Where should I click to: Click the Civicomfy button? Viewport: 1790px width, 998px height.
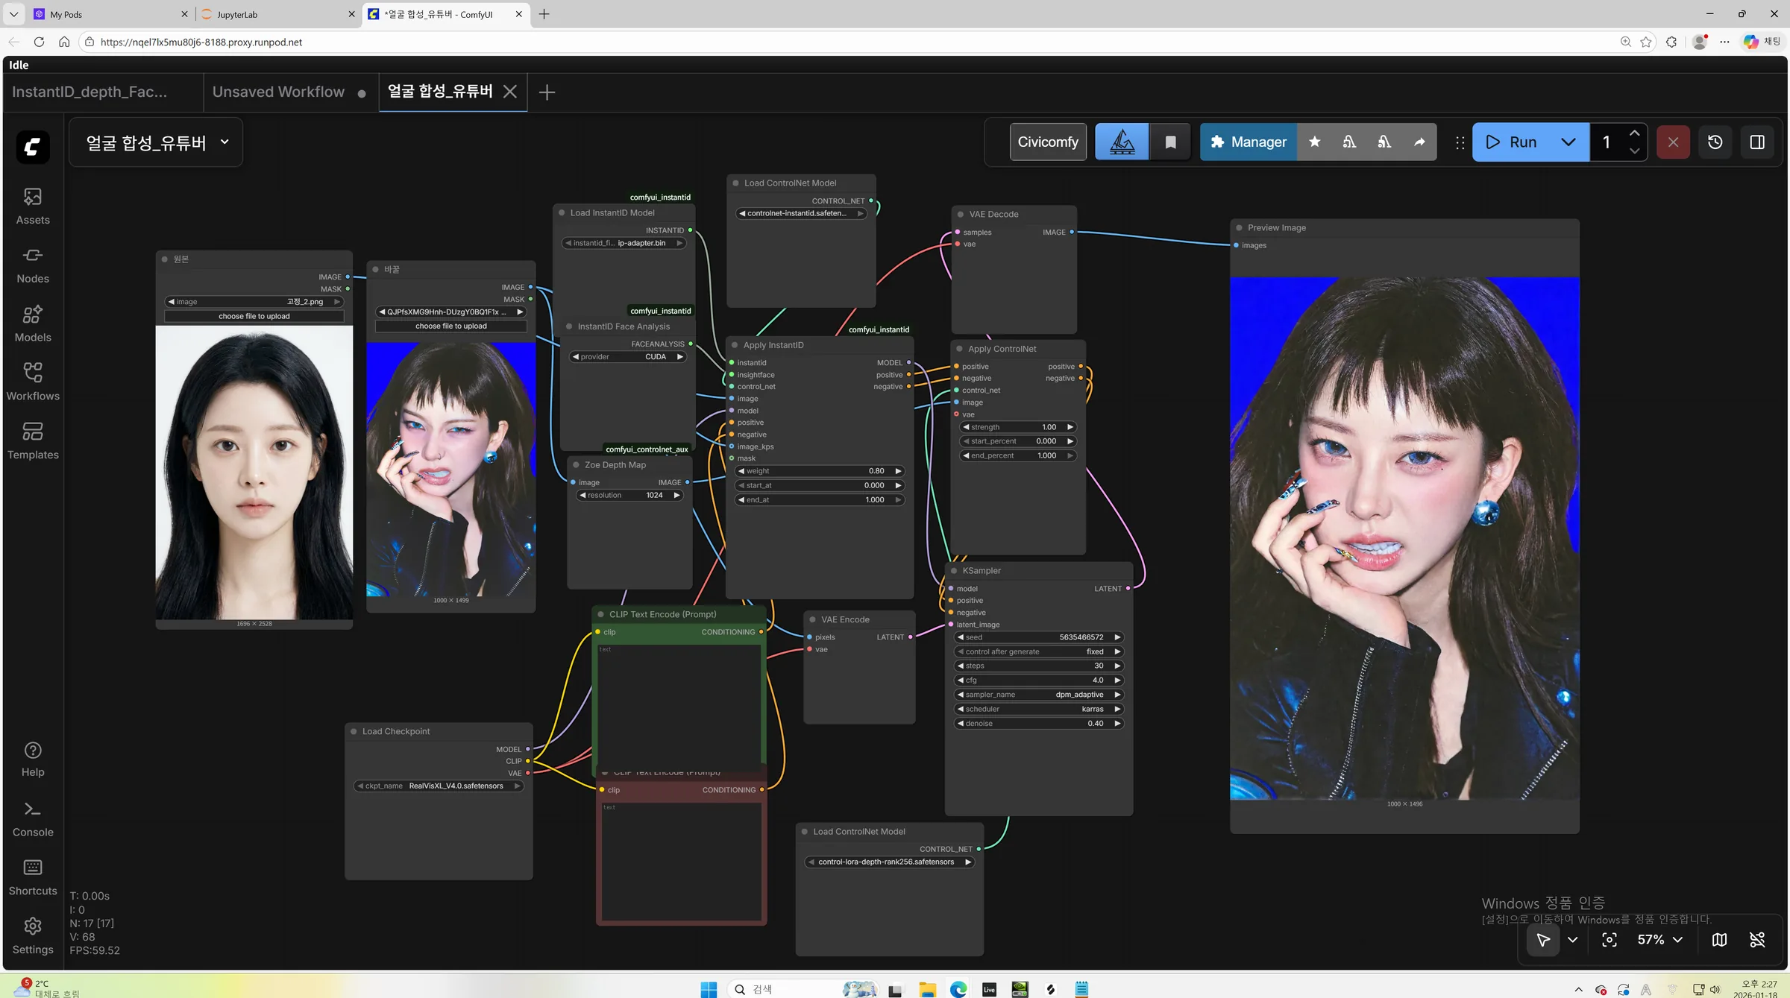pos(1048,142)
